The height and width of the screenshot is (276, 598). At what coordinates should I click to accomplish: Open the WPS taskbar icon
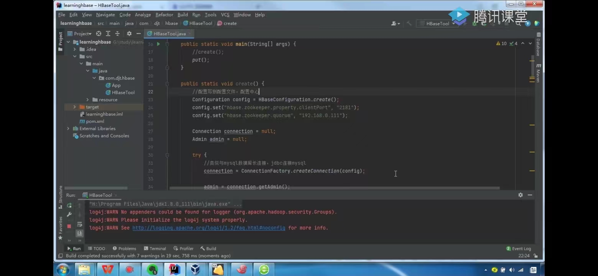pos(107,269)
